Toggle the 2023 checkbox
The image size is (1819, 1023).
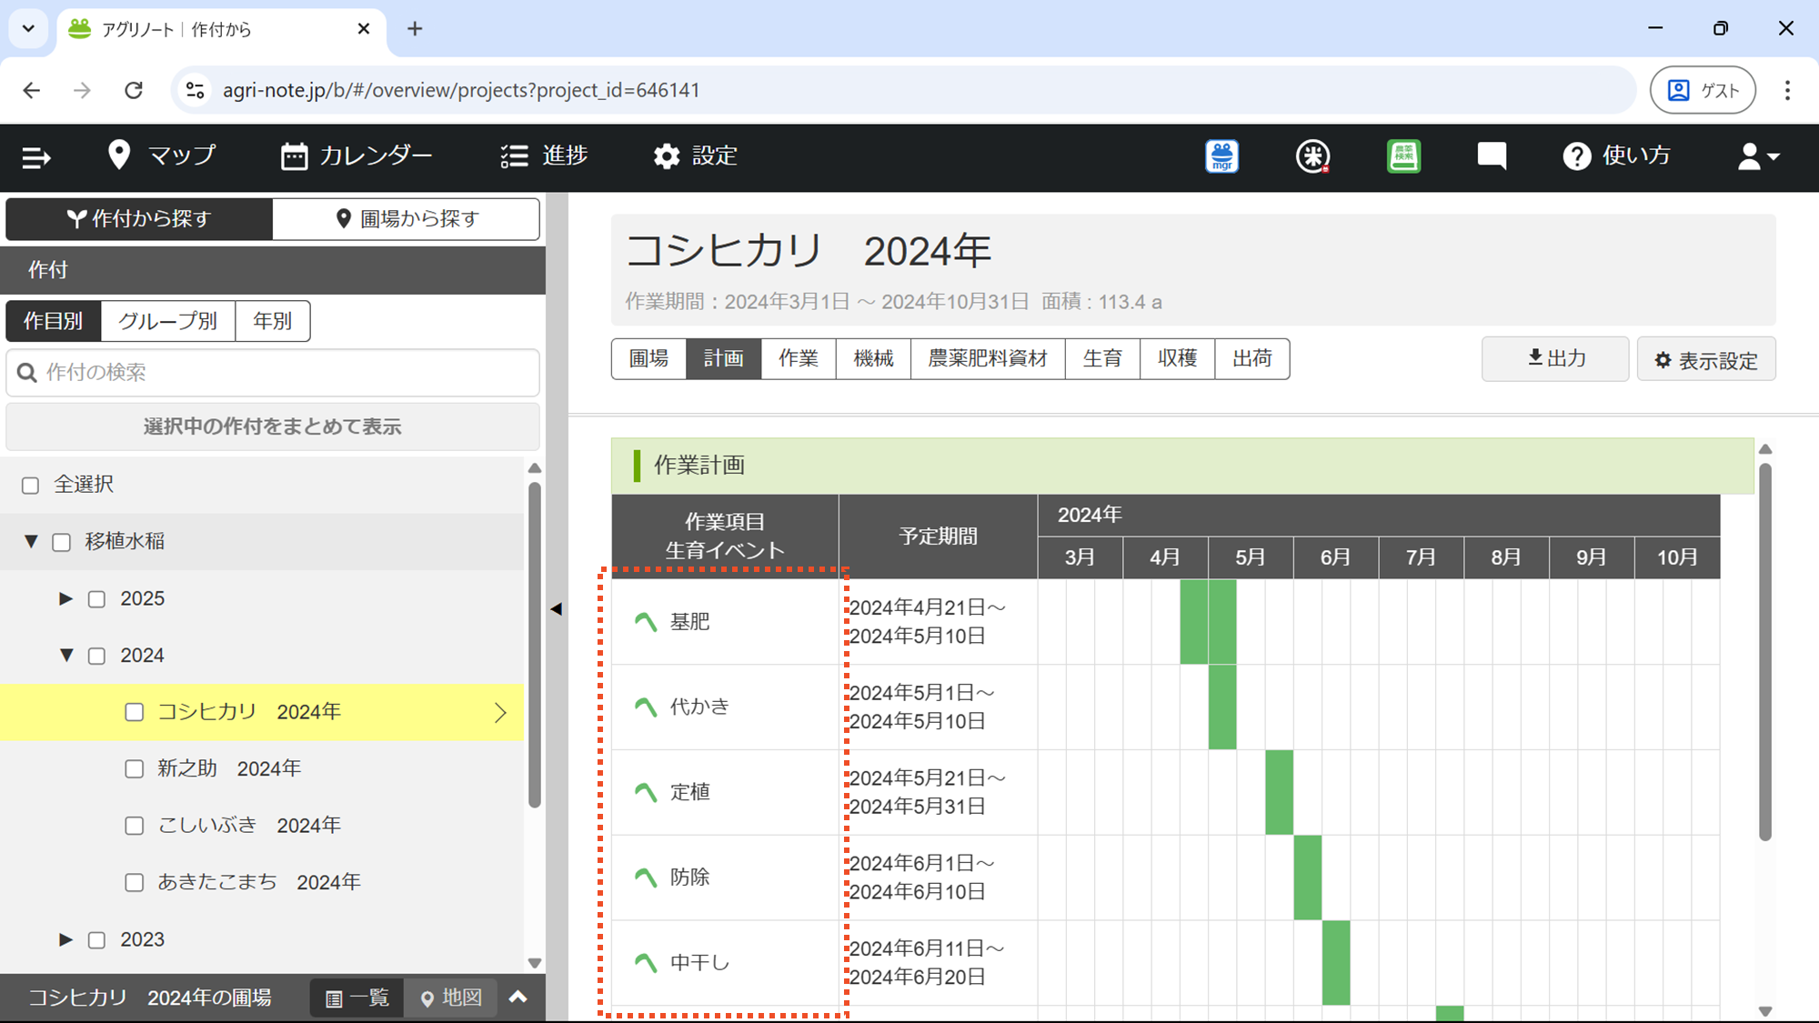[96, 940]
